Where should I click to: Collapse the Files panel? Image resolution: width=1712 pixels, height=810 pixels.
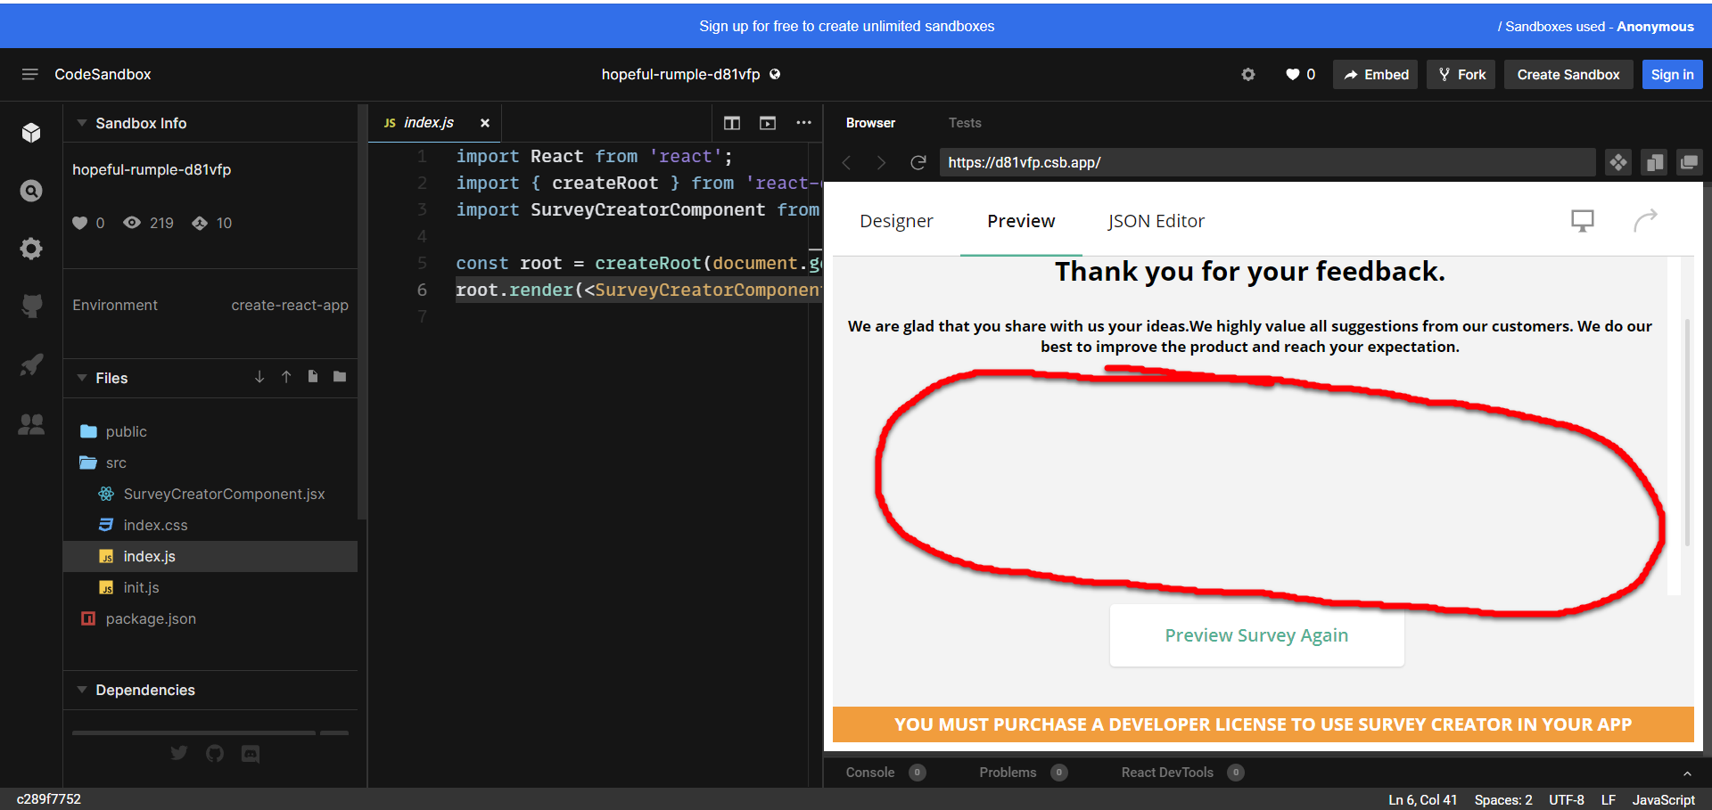pos(82,378)
